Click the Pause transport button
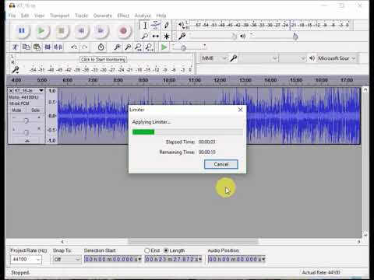 point(22,31)
